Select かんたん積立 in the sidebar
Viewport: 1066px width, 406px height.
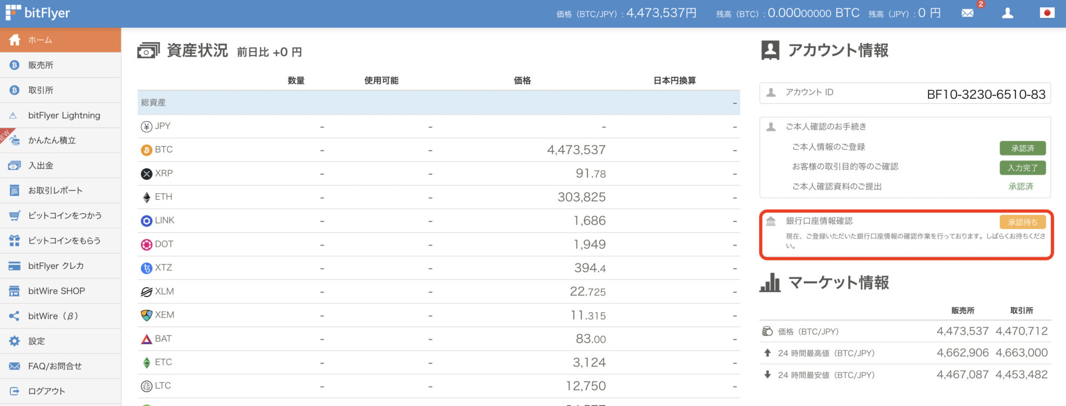(61, 141)
